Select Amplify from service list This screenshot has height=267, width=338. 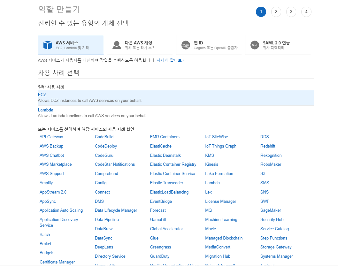pyautogui.click(x=46, y=183)
